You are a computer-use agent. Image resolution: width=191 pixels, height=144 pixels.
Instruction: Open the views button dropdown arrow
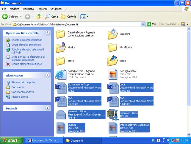87,17
